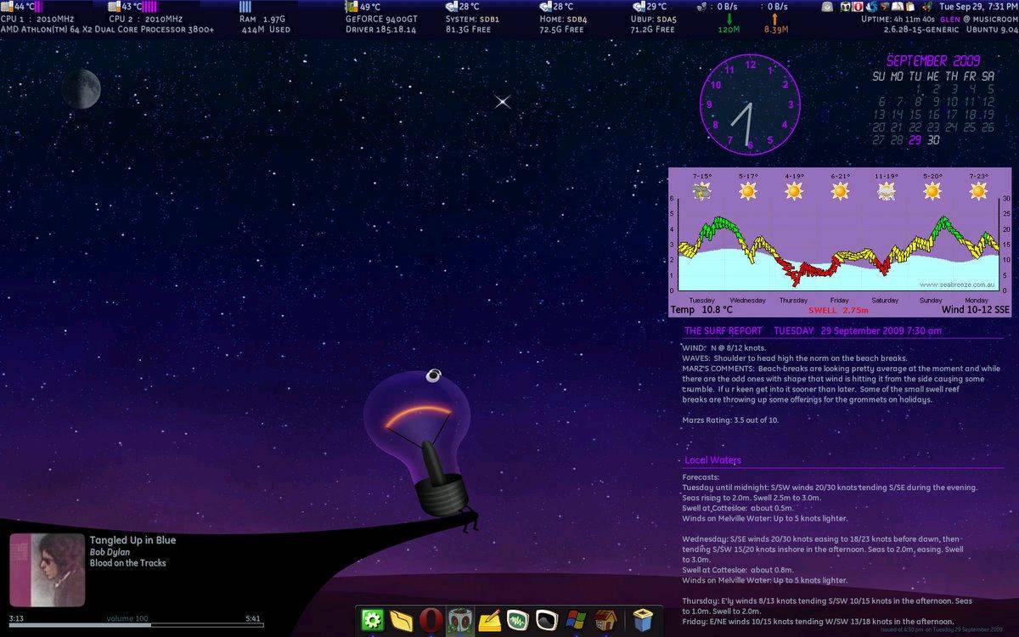Click the speaker cube dock icon
The image size is (1019, 637).
(x=459, y=620)
